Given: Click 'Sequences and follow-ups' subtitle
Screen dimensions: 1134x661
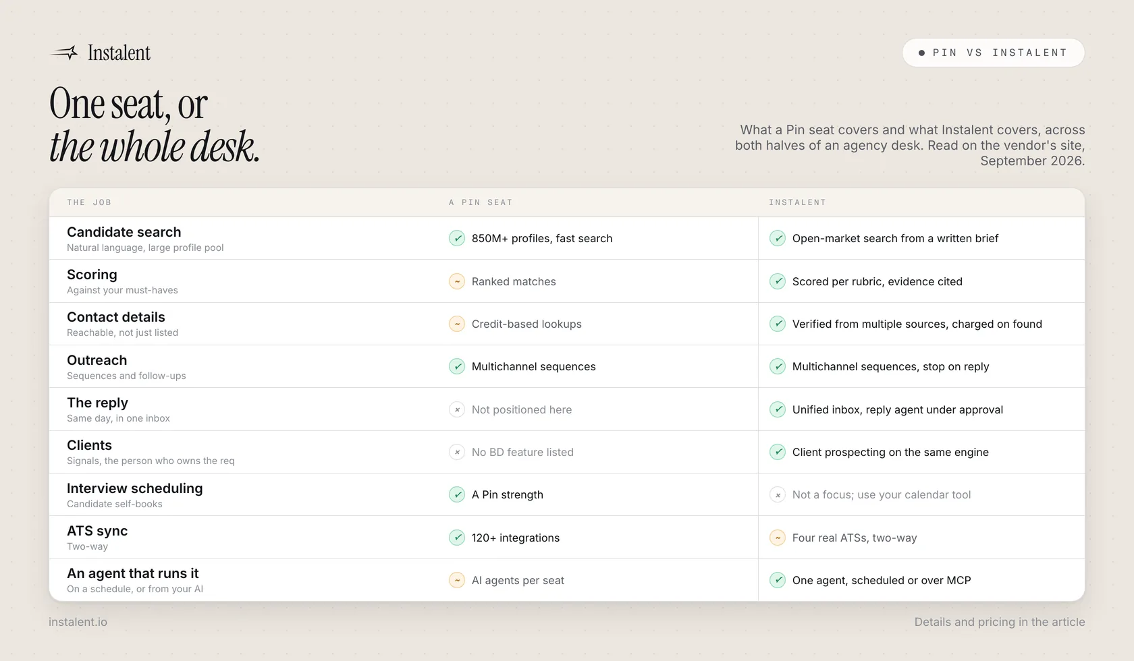Looking at the screenshot, I should 126,376.
